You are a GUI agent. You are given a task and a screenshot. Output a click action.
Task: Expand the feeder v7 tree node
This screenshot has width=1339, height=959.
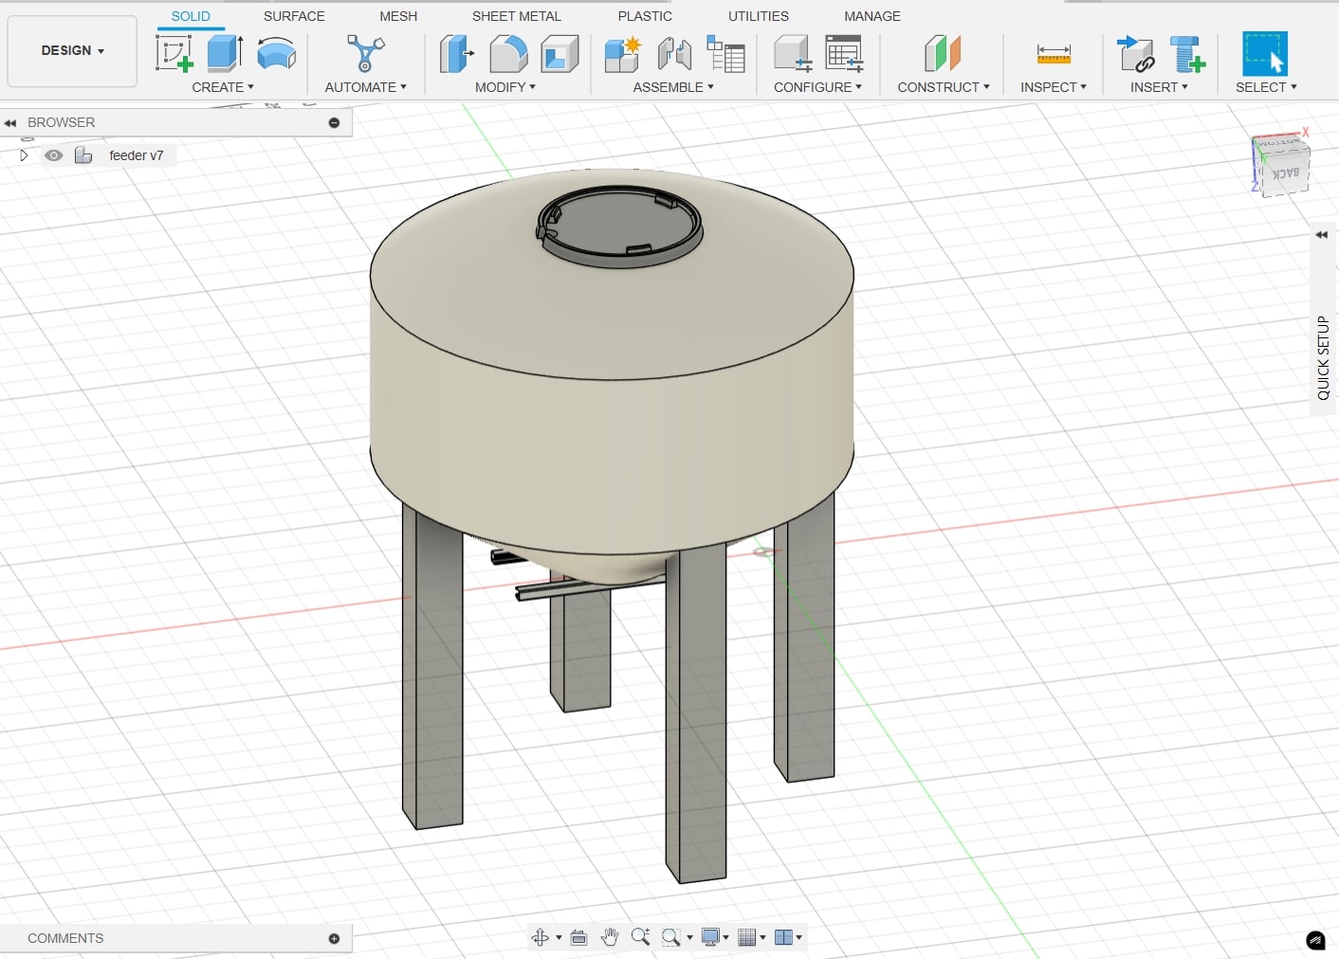(x=24, y=155)
